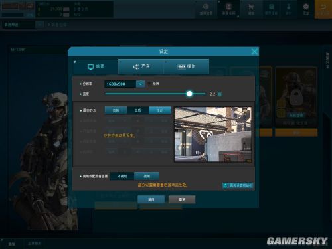Click the brightness slider handle
This screenshot has width=332, height=249.
(189, 94)
